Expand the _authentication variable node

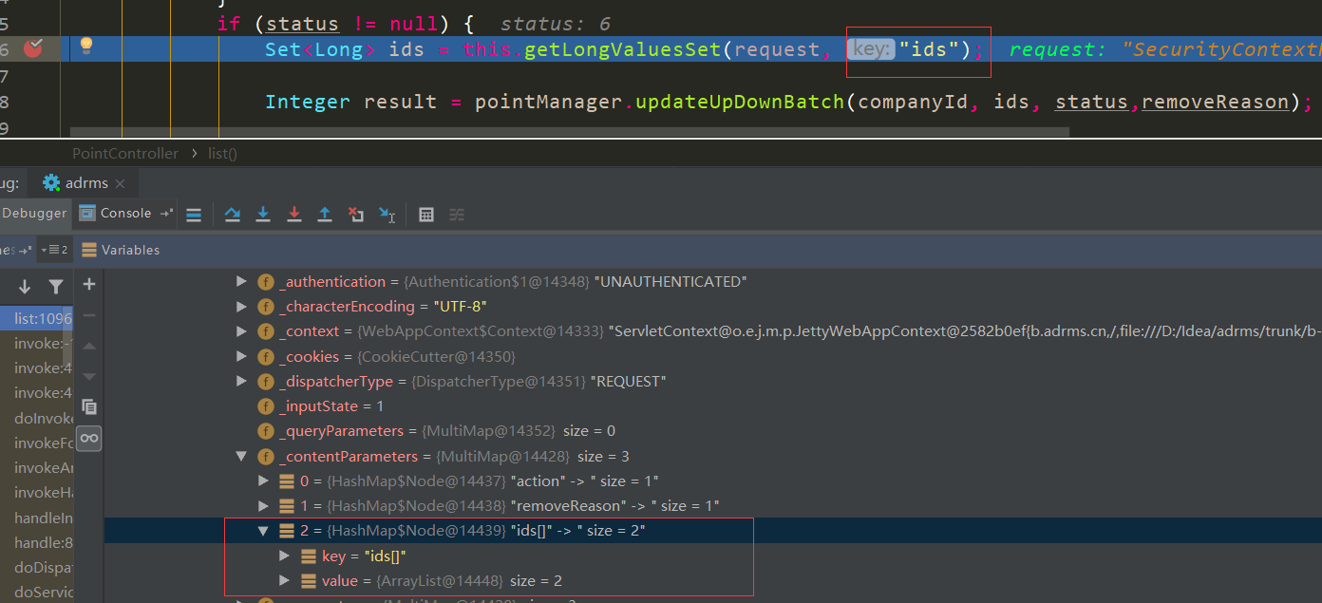(241, 281)
